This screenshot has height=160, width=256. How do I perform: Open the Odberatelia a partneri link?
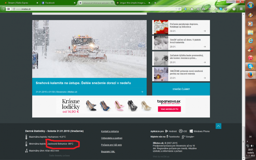112,138
